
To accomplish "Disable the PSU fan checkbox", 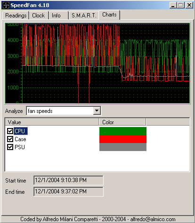I will click(10, 147).
